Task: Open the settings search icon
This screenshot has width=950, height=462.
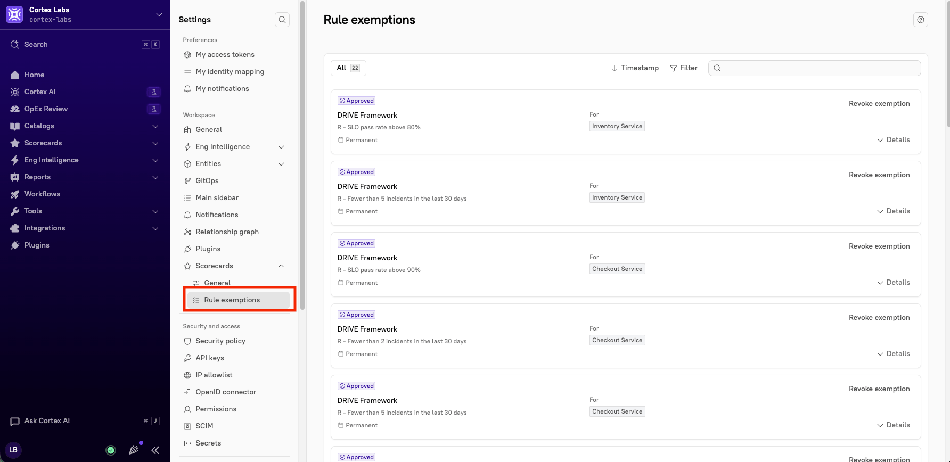Action: pyautogui.click(x=282, y=20)
